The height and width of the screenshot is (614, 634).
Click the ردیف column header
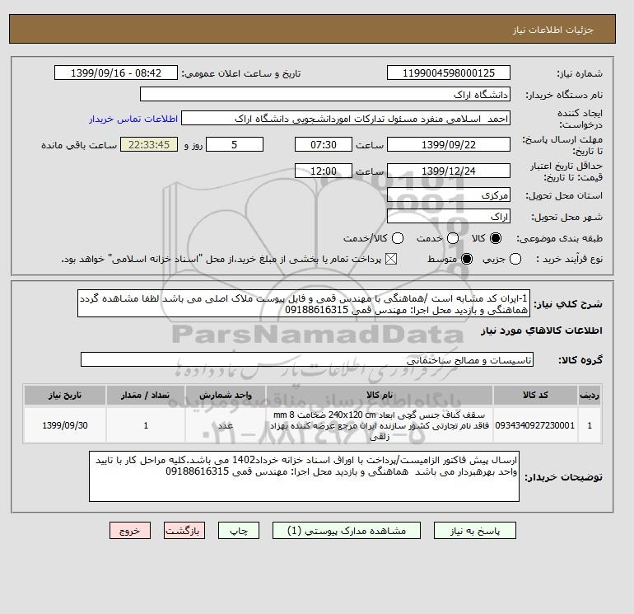point(590,395)
